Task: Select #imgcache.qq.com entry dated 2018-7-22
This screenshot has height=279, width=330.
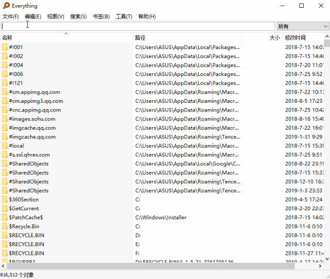Action: tap(32, 128)
